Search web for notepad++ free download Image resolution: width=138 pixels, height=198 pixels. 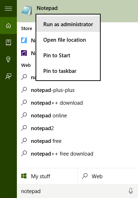coord(77,154)
